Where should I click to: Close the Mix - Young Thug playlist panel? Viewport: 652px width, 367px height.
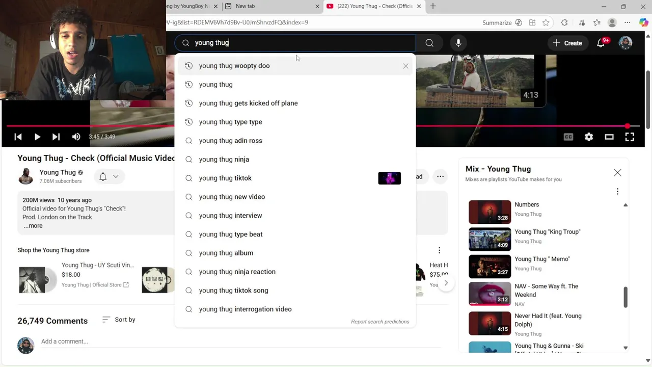point(617,173)
